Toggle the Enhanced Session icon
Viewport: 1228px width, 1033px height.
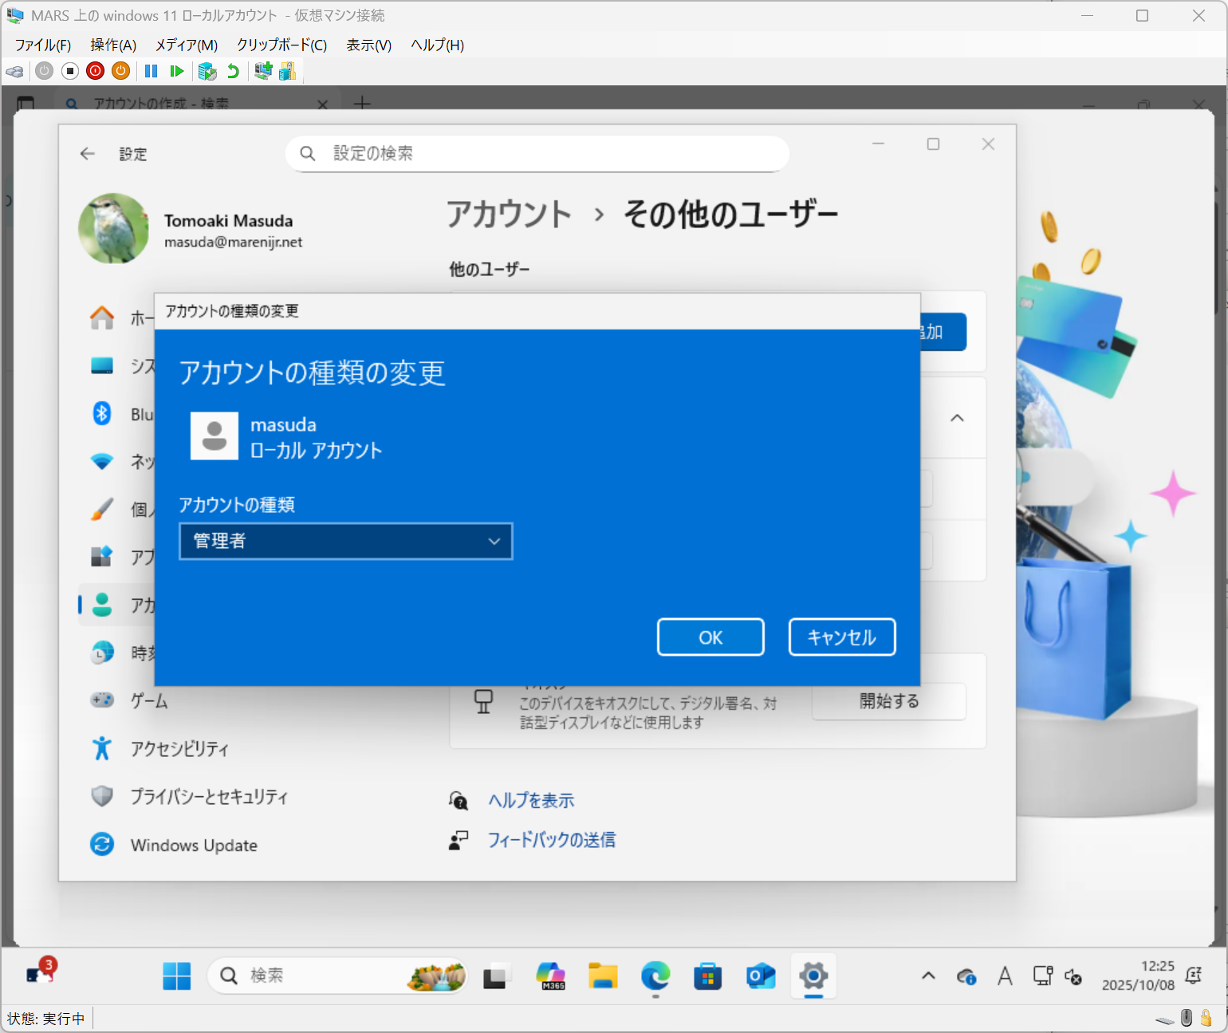coord(263,72)
